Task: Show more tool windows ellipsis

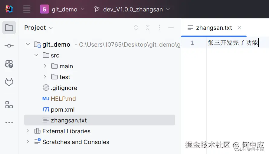Action: click(9, 123)
